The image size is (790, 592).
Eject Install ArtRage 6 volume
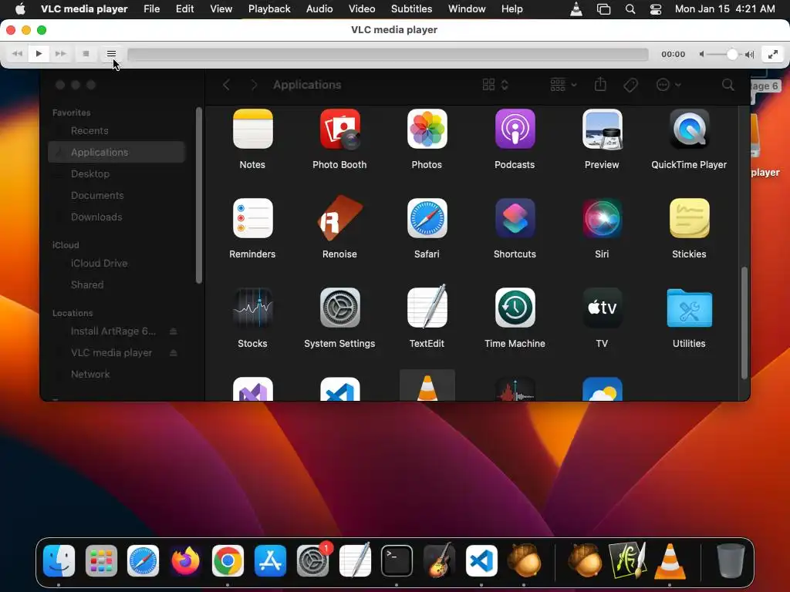pyautogui.click(x=174, y=331)
